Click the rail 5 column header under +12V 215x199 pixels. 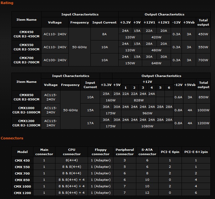click(x=160, y=88)
